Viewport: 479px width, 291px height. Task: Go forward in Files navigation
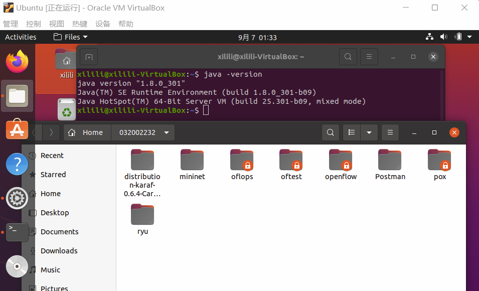point(51,132)
